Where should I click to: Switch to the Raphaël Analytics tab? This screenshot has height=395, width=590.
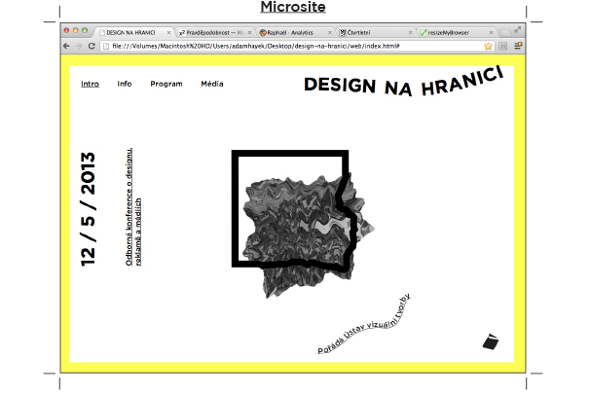point(292,32)
